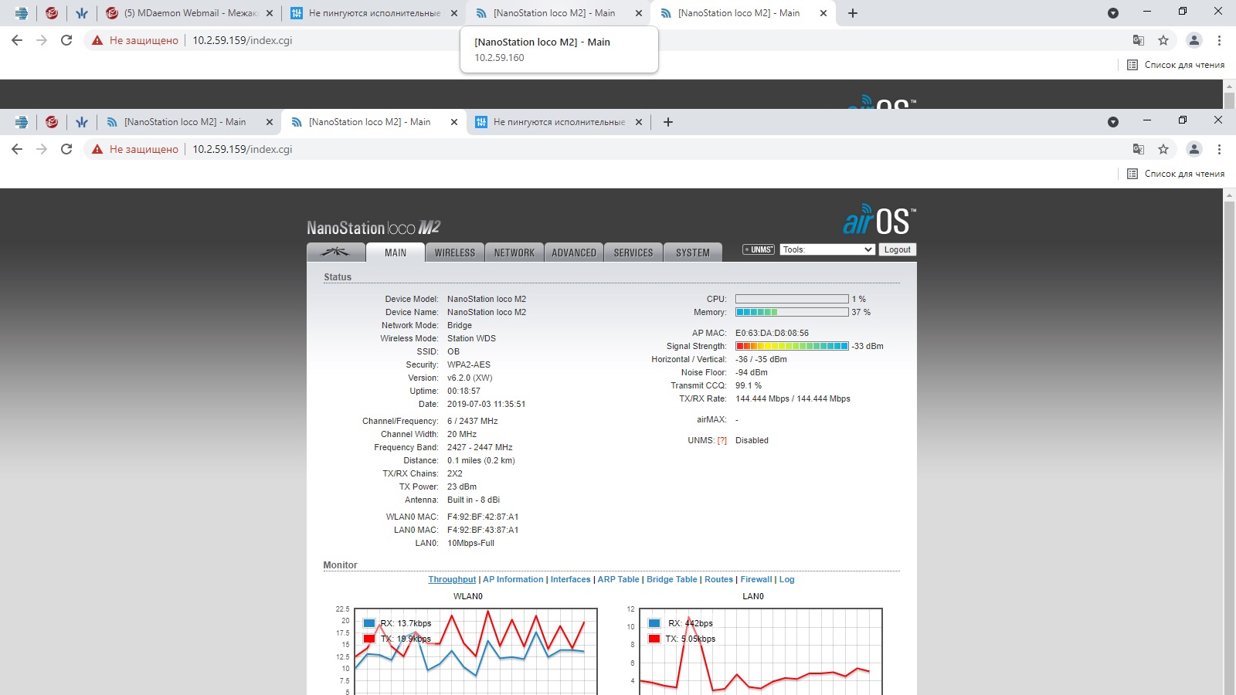This screenshot has height=695, width=1236.
Task: Click the Signal Strength color bar
Action: (792, 346)
